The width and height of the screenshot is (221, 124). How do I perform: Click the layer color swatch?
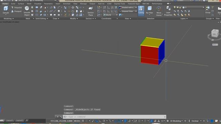pyautogui.click(x=183, y=8)
